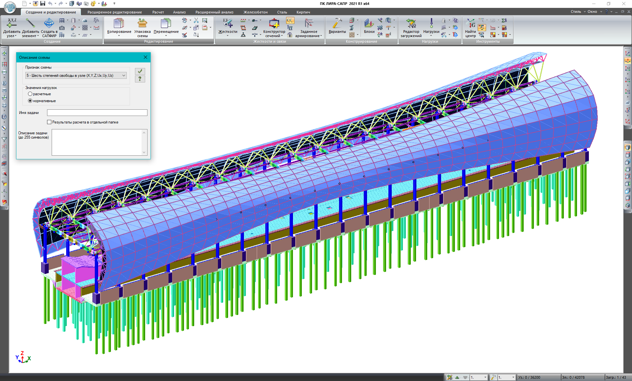Open the Железобетон ribbon tab
632x381 pixels.
(255, 12)
